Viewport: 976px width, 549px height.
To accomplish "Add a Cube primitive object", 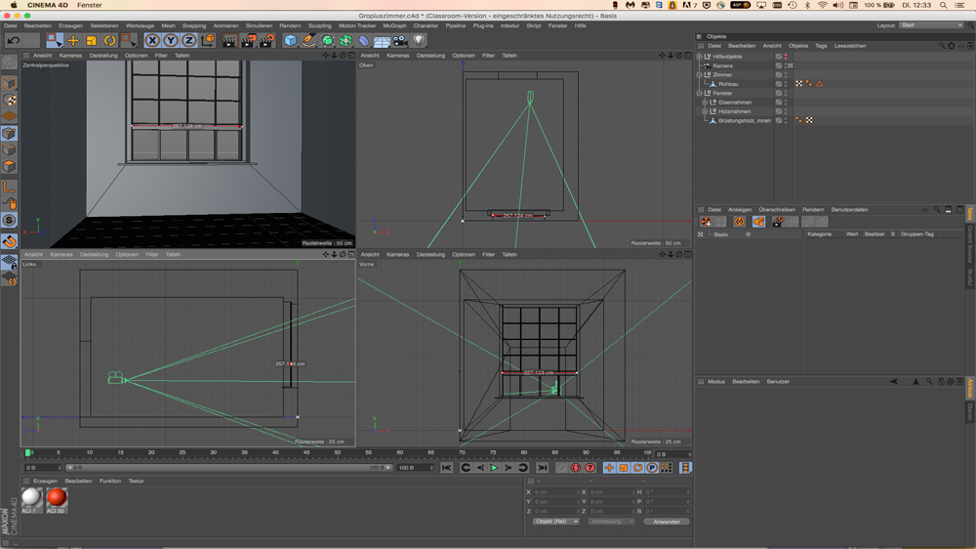I will [290, 41].
